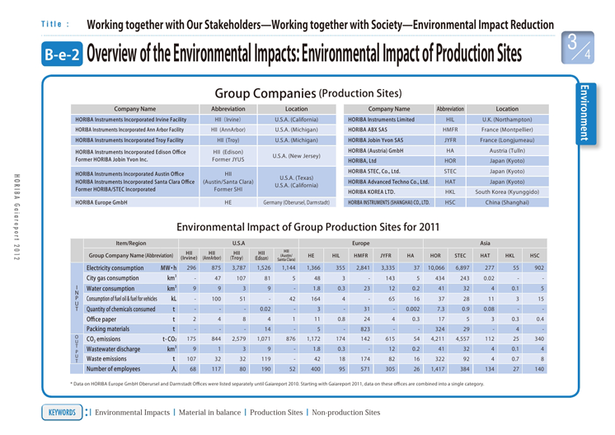Click the 'Number of employees' row label

(113, 369)
